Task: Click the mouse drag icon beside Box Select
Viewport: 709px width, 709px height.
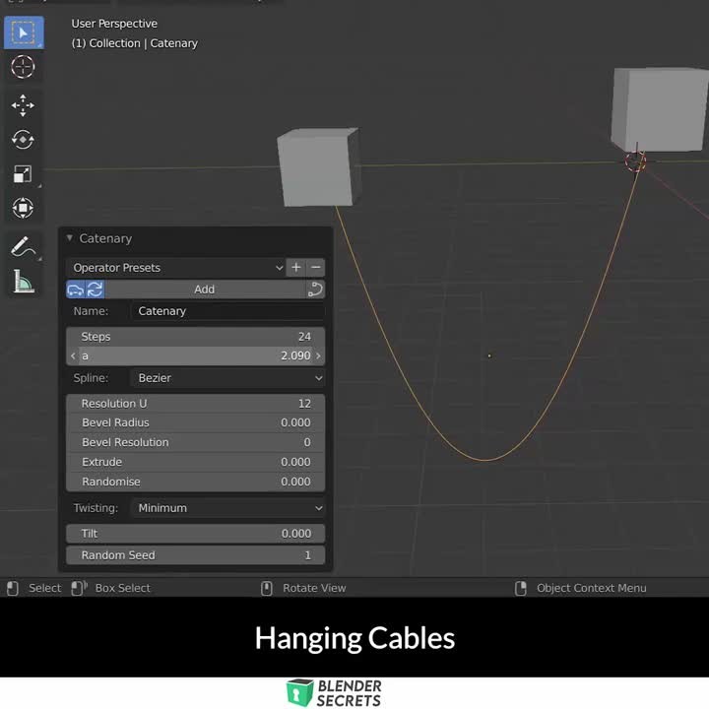Action: click(79, 588)
